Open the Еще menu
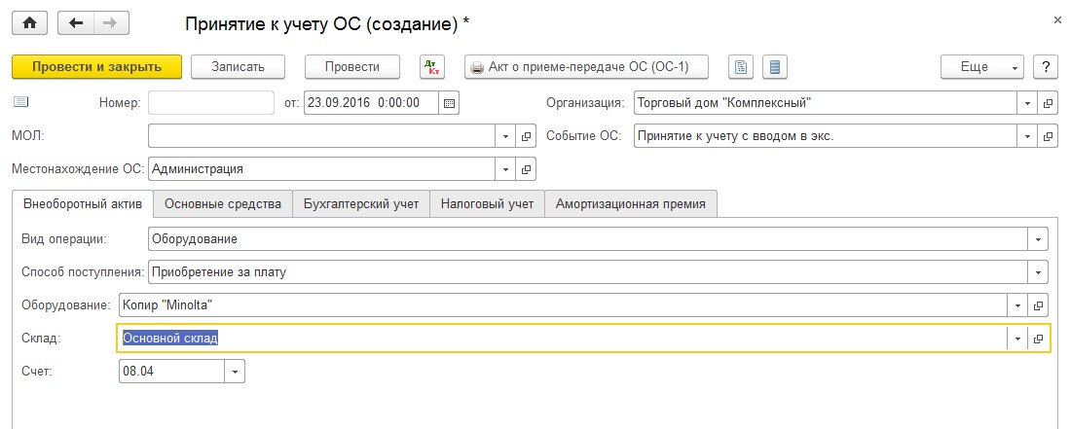Viewport: 1070px width, 429px height. tap(981, 67)
